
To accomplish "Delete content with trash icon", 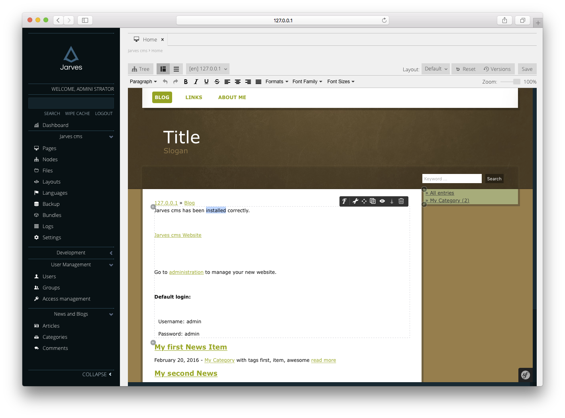I will [401, 201].
